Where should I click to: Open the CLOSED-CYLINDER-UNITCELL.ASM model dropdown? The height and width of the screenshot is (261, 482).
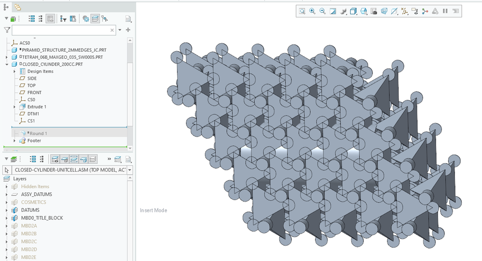[x=130, y=170]
